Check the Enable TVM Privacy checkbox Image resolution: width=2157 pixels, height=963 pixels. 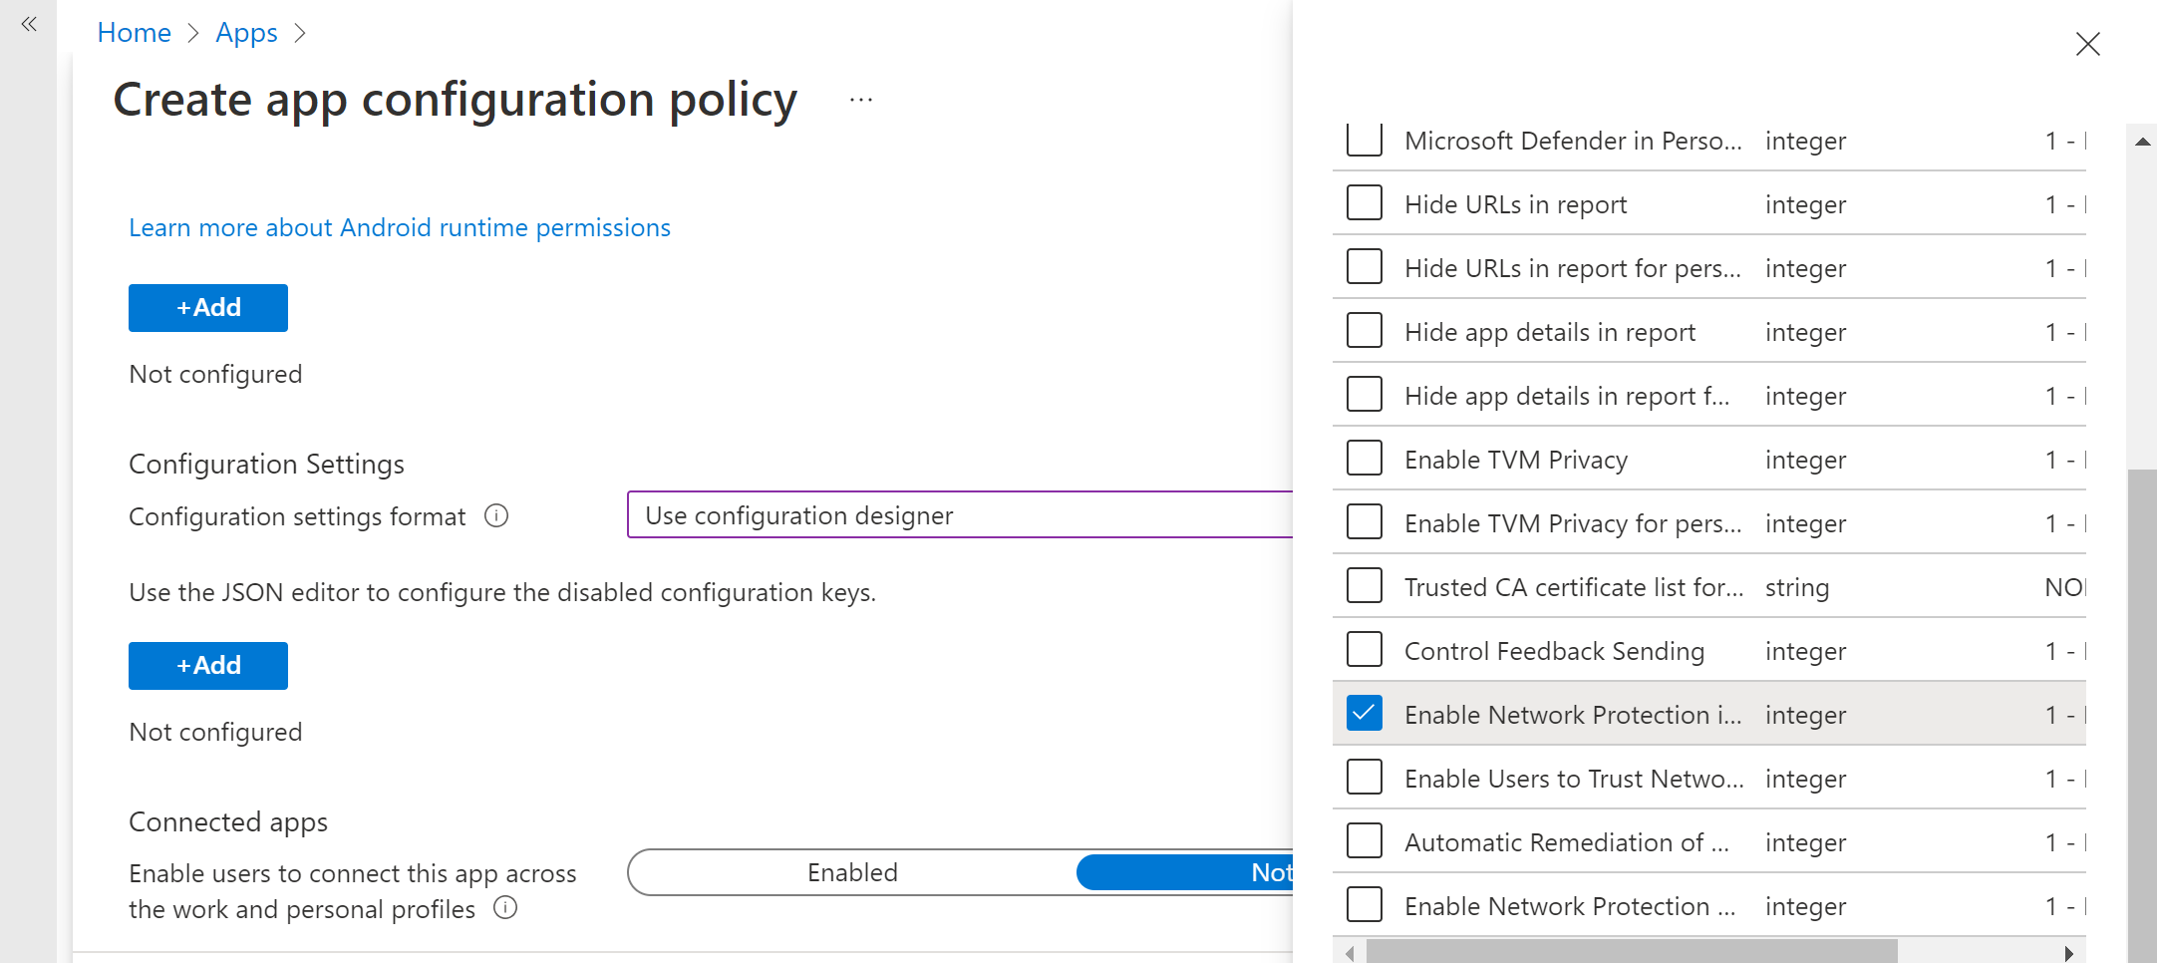tap(1364, 459)
